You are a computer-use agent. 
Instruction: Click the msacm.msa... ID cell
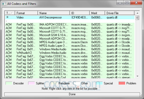79,39
